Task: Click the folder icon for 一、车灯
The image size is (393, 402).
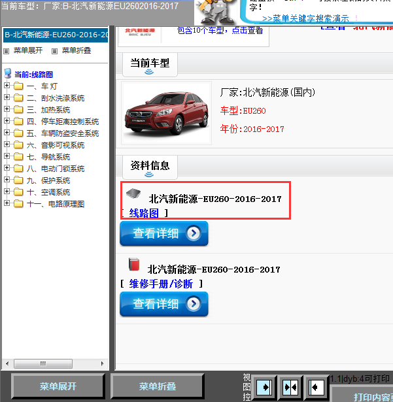Action: click(18, 86)
